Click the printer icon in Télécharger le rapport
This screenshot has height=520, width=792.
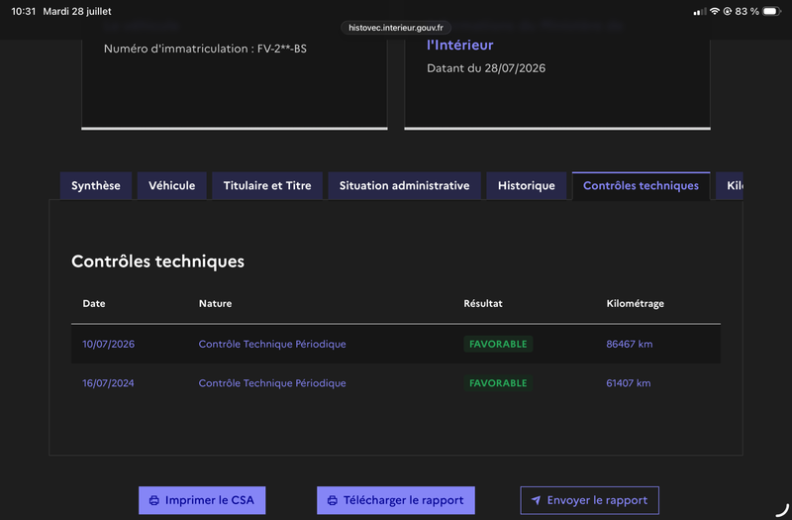click(x=333, y=500)
